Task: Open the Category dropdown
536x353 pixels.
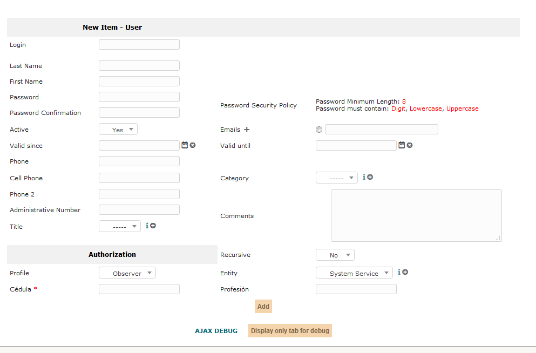Action: (337, 178)
